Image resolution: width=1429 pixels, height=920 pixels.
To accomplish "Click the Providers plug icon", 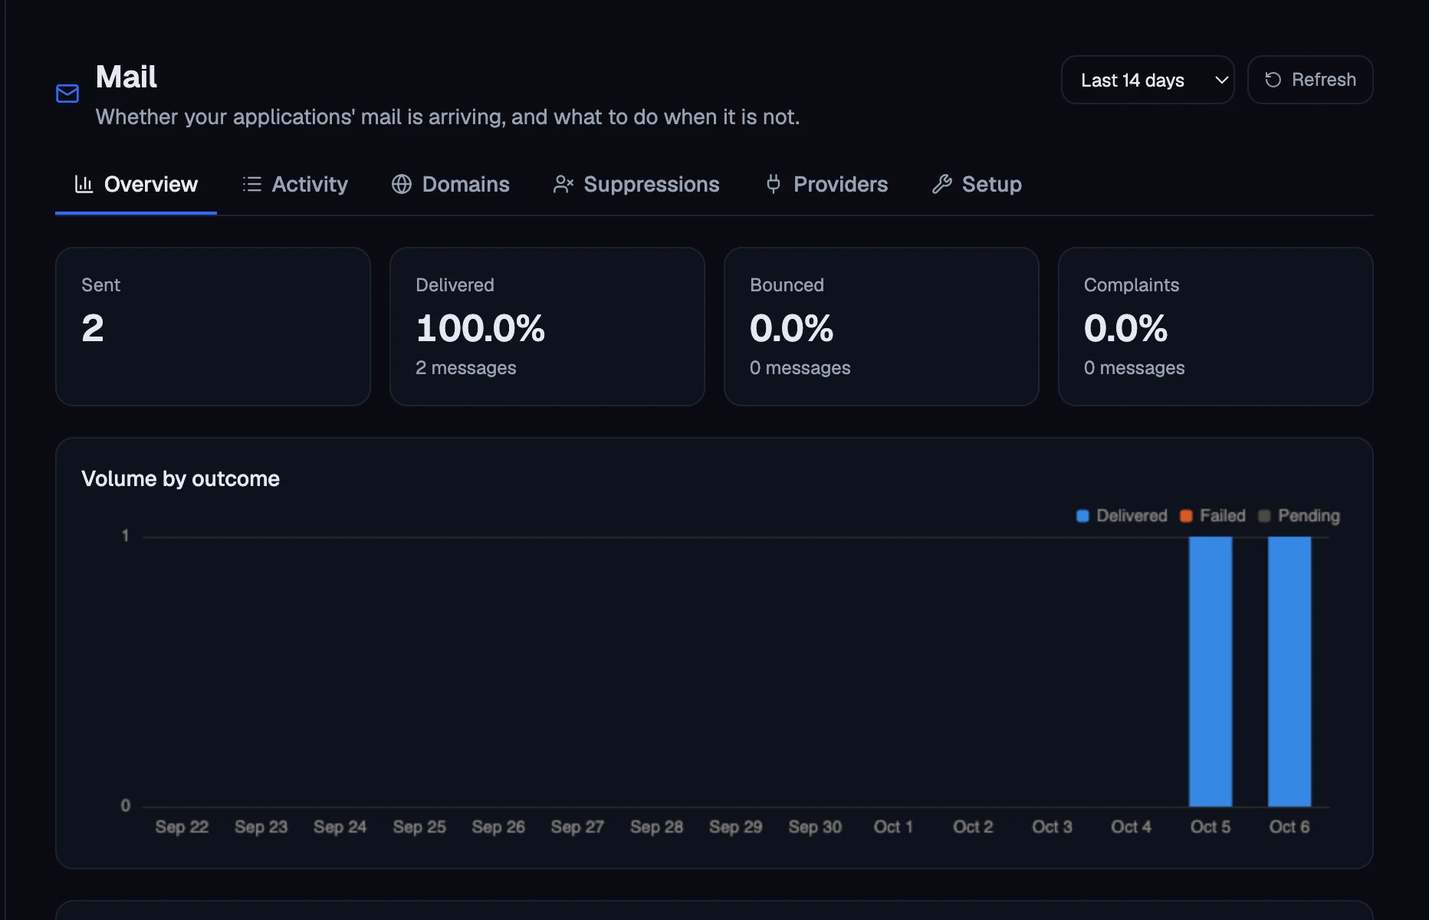I will (x=774, y=184).
